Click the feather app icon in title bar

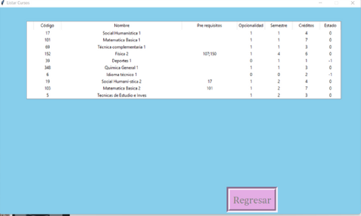coord(3,3)
